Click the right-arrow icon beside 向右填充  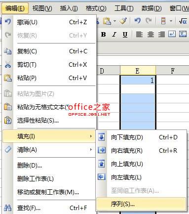102,150
